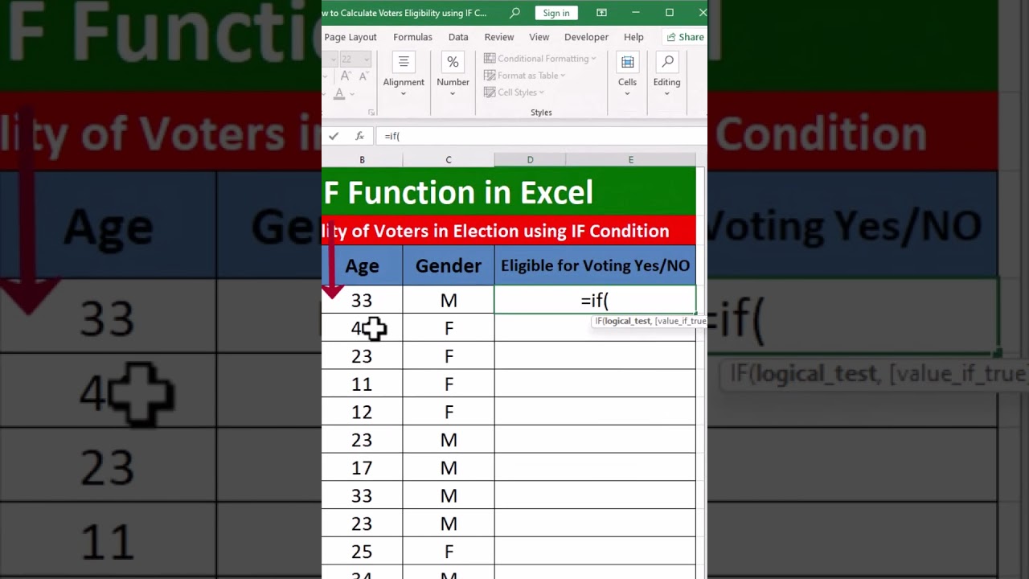Select column D header

pyautogui.click(x=530, y=160)
